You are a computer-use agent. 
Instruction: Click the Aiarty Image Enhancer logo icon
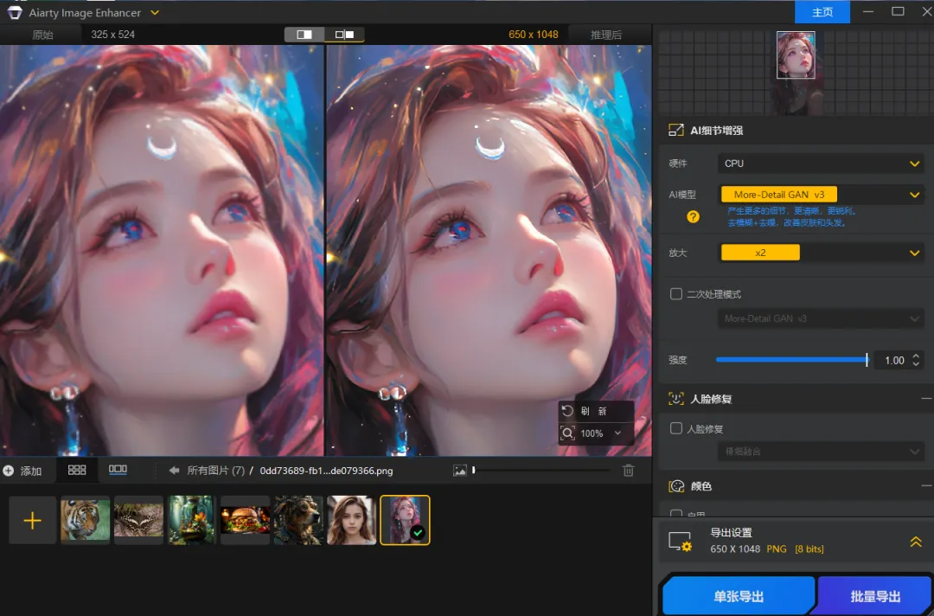pos(15,12)
